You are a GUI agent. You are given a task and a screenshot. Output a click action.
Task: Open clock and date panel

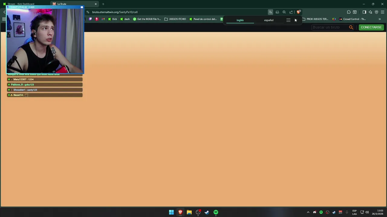click(x=378, y=212)
